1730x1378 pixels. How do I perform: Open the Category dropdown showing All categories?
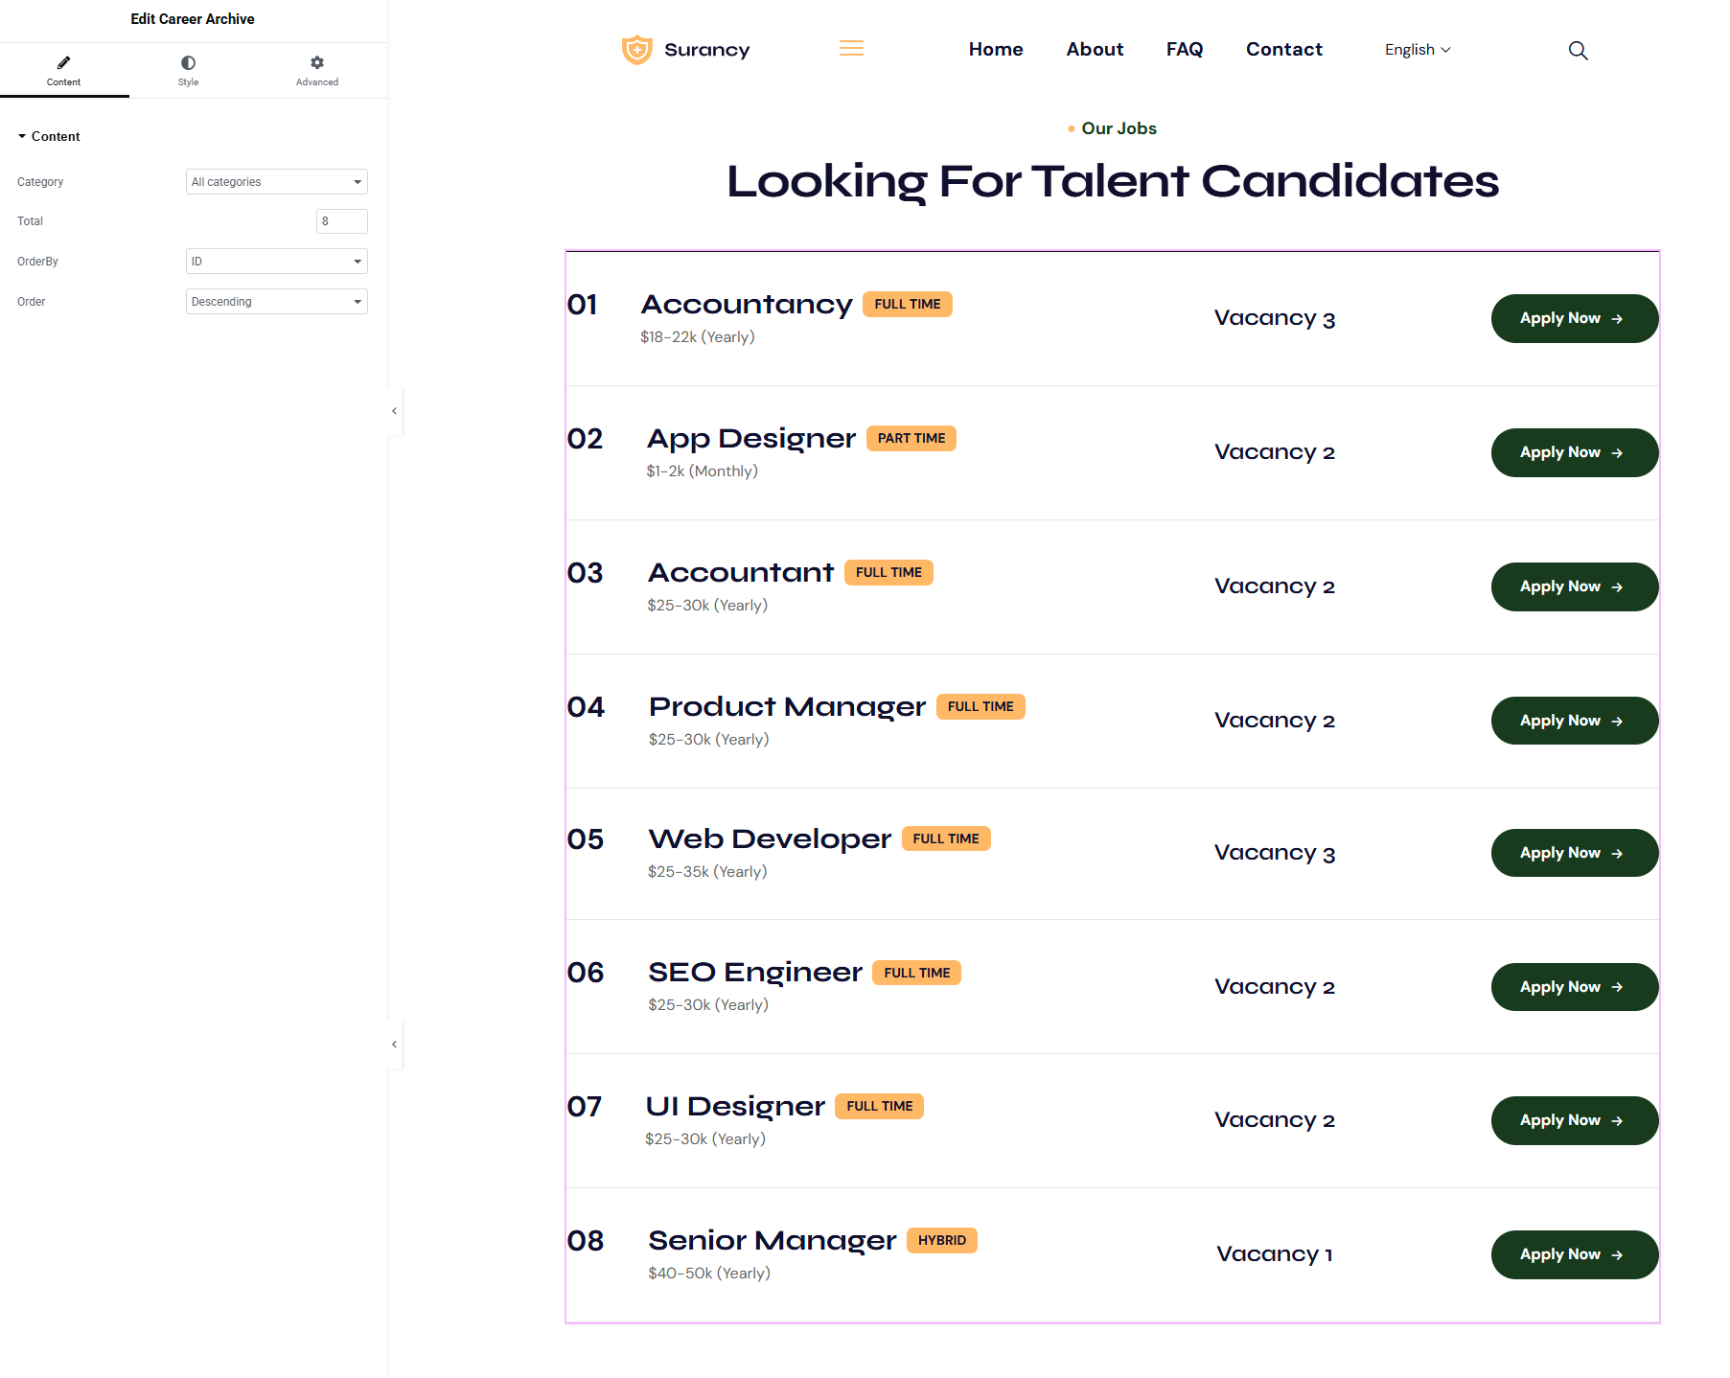click(277, 182)
